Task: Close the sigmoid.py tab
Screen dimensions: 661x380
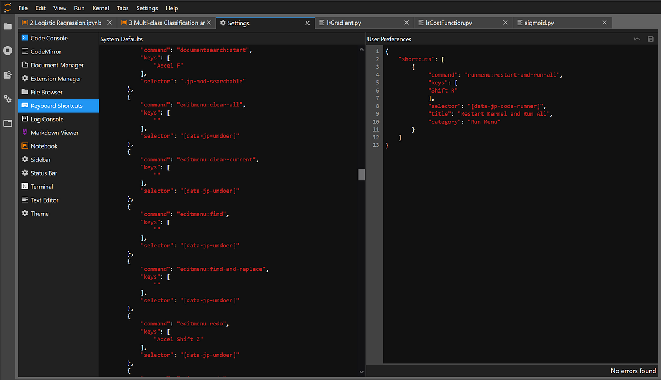Action: coord(604,23)
